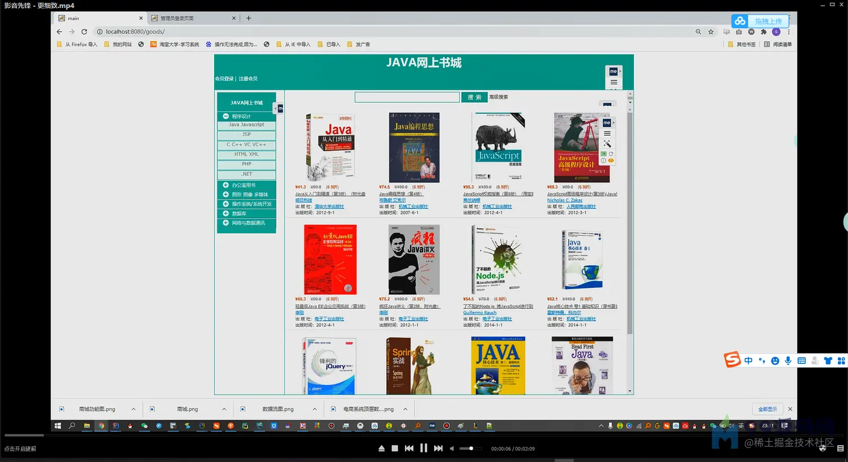
Task: Click the 拖拽上传 cloud upload button
Action: point(760,21)
